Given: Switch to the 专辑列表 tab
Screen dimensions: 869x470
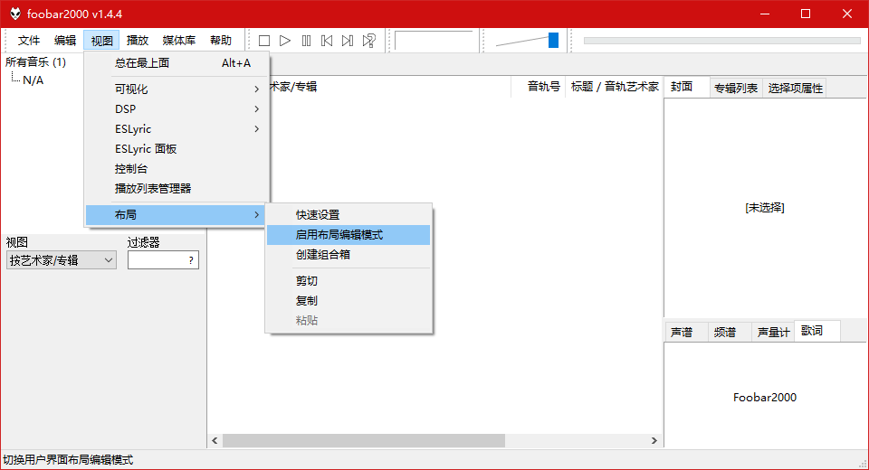Looking at the screenshot, I should 735,88.
